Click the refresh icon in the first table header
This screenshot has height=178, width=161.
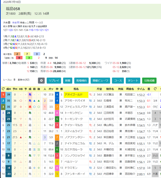click(3, 89)
